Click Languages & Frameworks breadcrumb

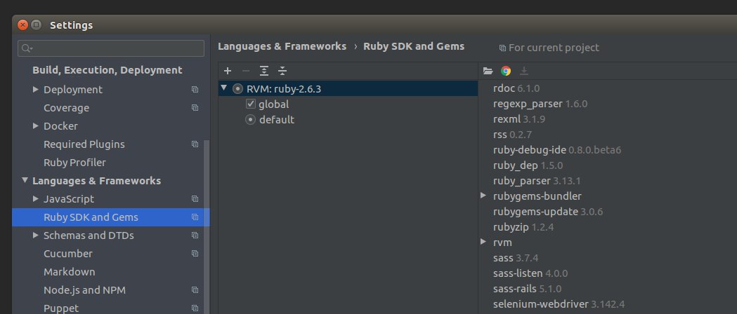click(x=282, y=46)
